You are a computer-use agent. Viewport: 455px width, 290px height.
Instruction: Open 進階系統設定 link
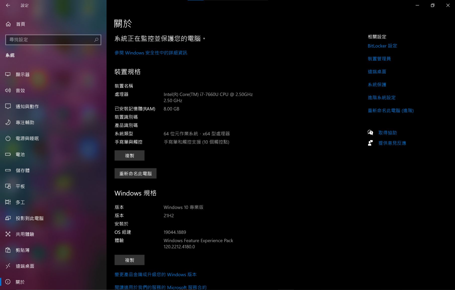tap(382, 98)
